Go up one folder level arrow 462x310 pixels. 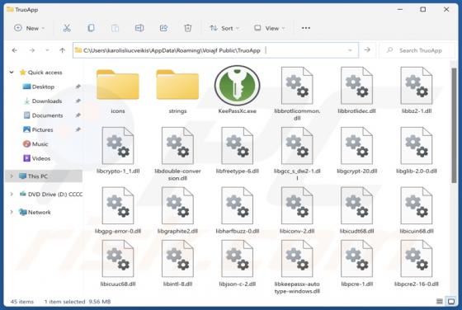[62, 50]
